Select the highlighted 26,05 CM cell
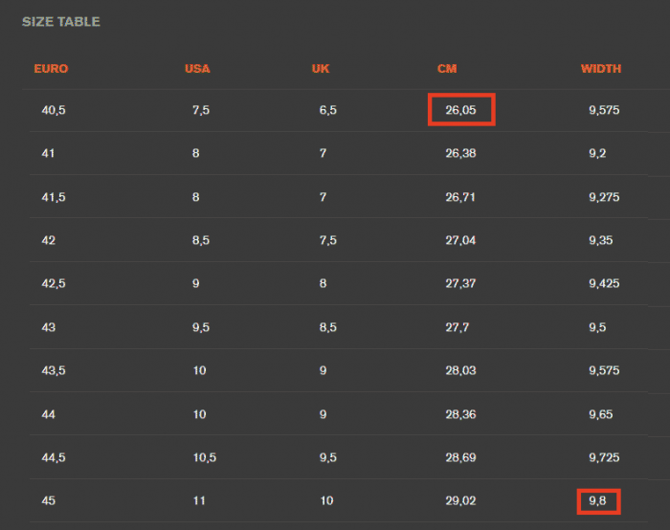Image resolution: width=670 pixels, height=530 pixels. pos(461,110)
